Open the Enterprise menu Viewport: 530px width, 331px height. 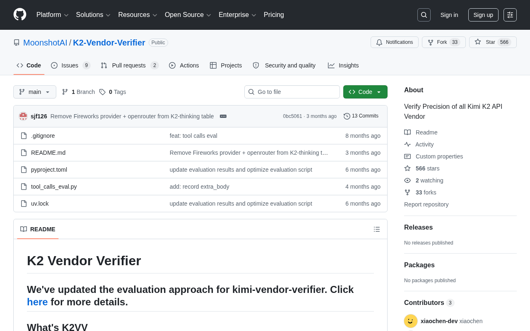click(238, 15)
